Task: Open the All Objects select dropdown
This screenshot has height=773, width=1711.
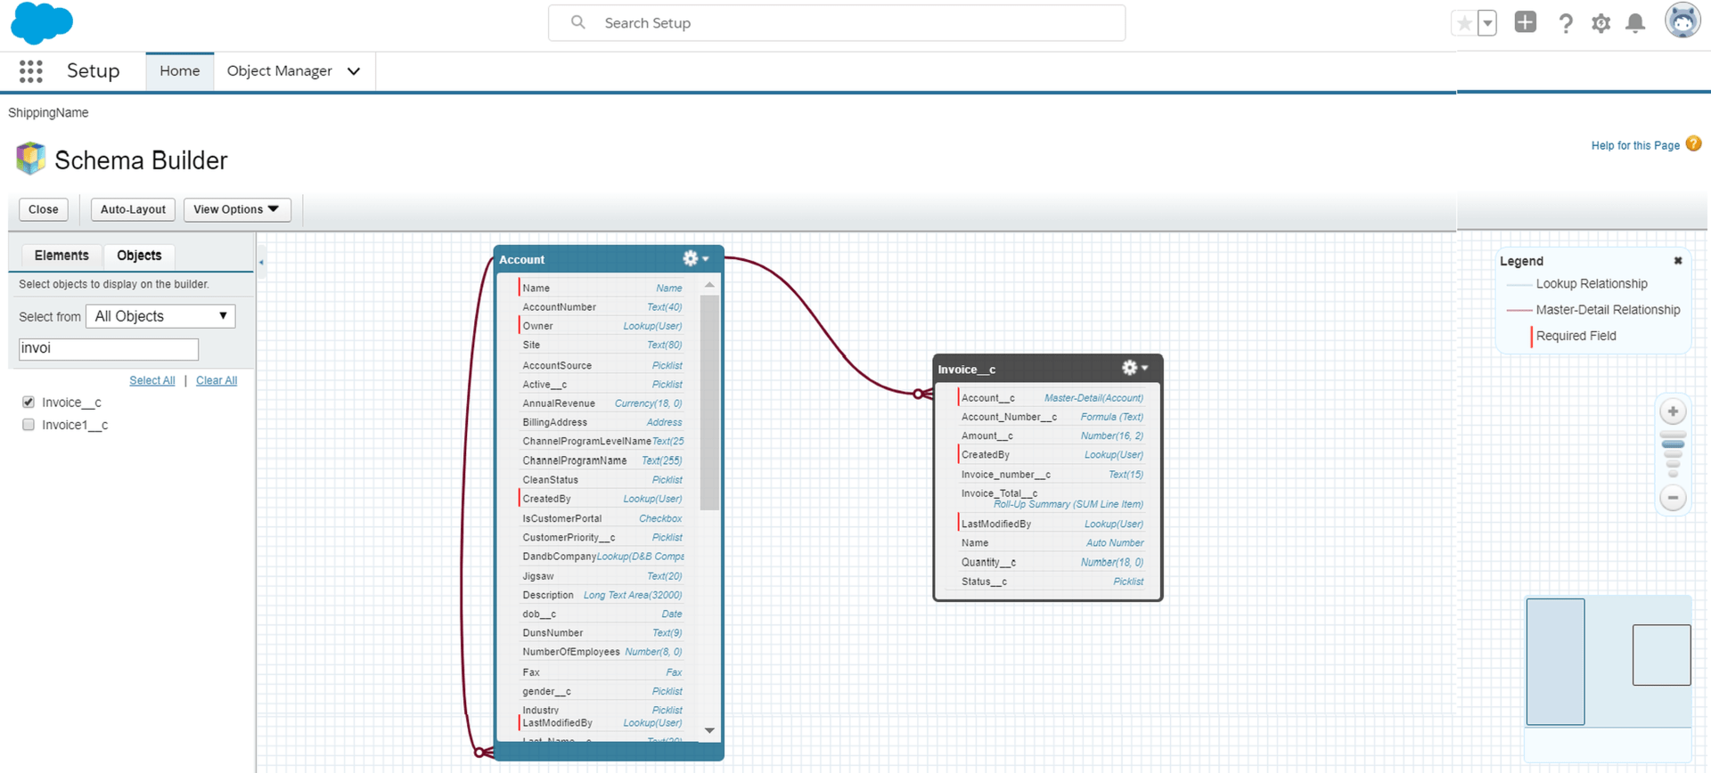Action: click(160, 316)
